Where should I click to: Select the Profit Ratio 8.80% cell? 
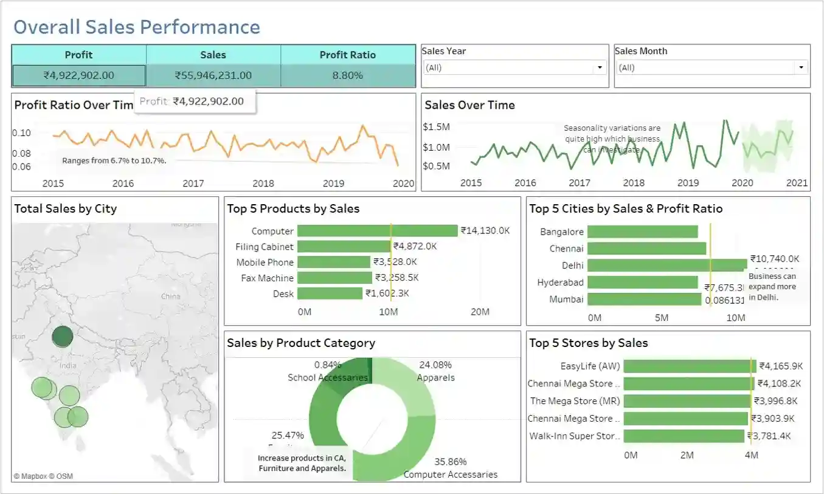point(348,76)
